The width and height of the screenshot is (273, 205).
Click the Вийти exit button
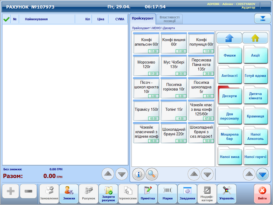point(262,193)
